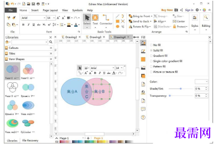Viewport: 218px width, 145px height.
Task: Select the Gradient fill option
Action: point(159,56)
